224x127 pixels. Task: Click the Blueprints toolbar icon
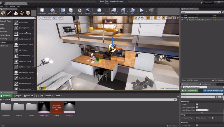(x=113, y=11)
